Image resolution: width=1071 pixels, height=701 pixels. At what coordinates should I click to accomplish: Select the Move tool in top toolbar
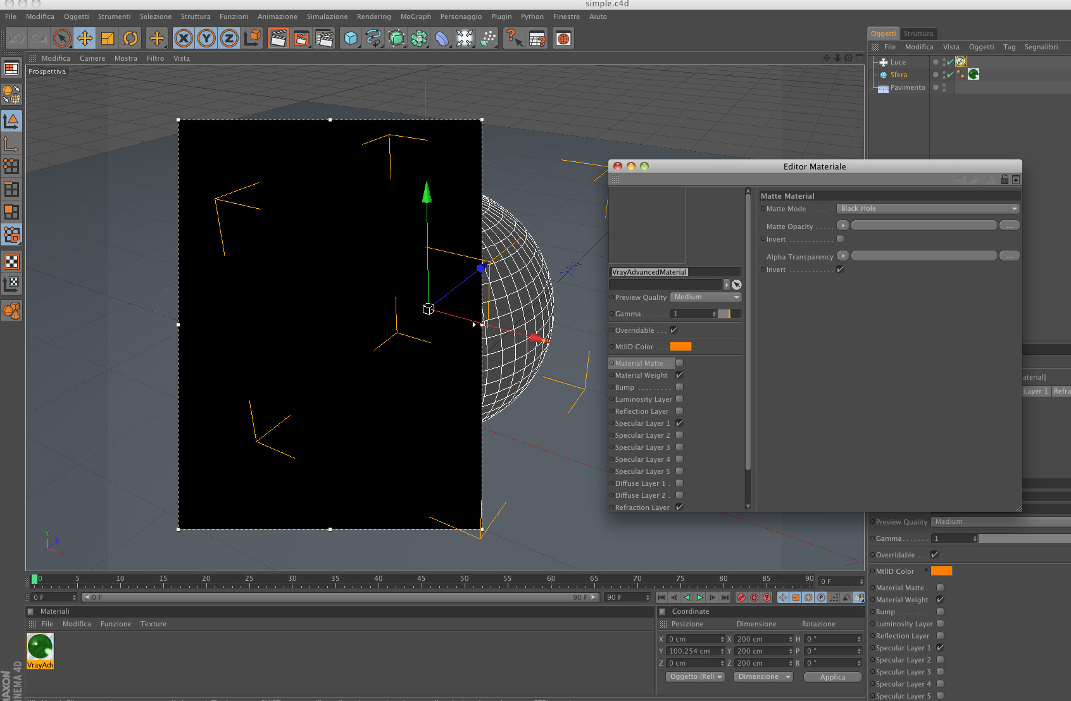click(84, 39)
